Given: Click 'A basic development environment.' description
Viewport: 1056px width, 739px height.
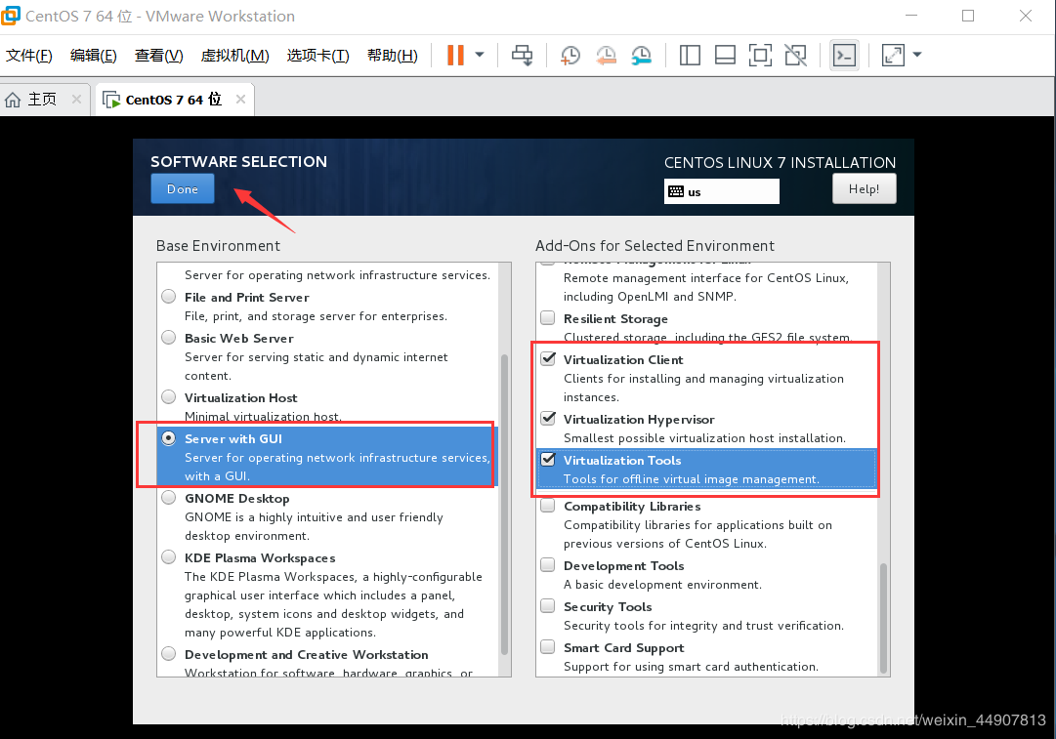Looking at the screenshot, I should click(662, 585).
